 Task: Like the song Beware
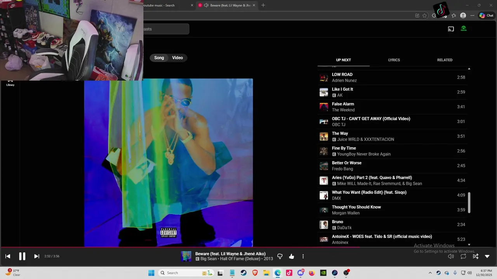coord(292,257)
